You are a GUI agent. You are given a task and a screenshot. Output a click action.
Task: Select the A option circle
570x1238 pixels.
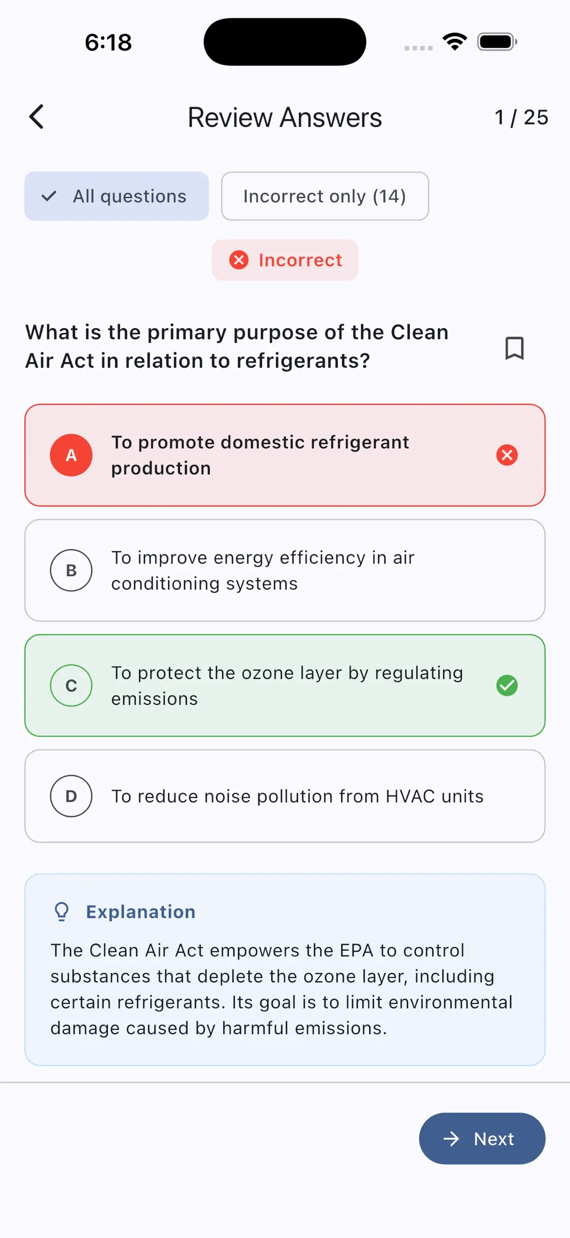(x=71, y=455)
